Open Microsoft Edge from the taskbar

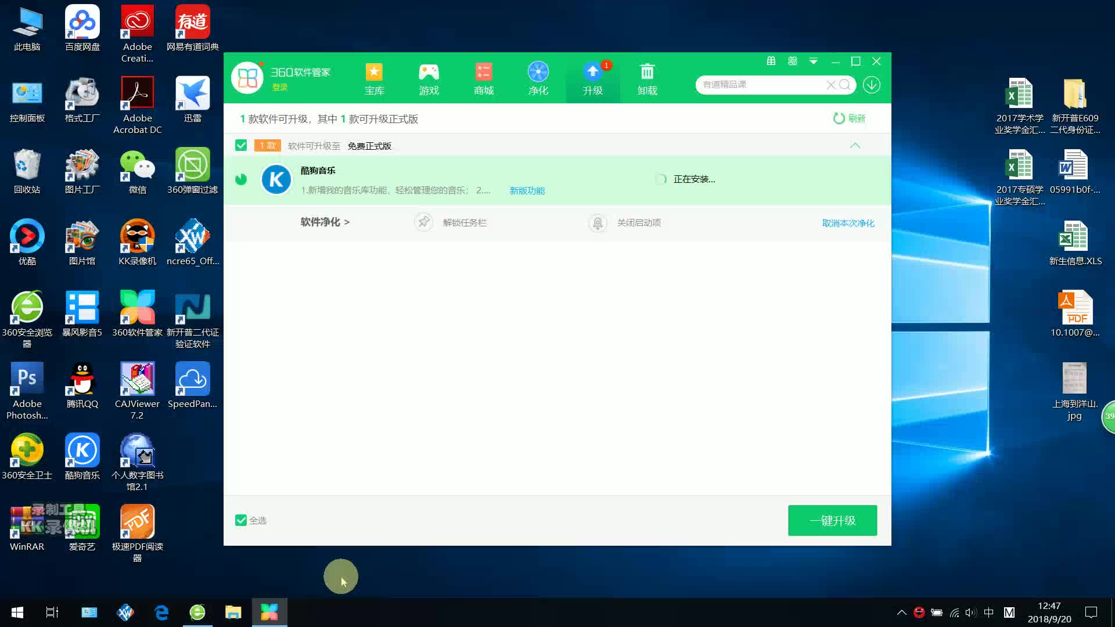[x=161, y=612]
